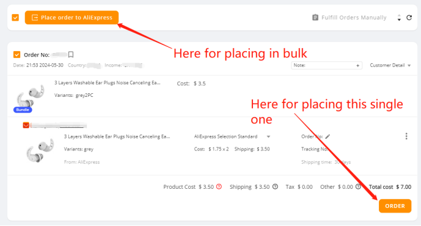The width and height of the screenshot is (421, 226).
Task: Open the bundle ear plugs product thumbnail
Action: (x=31, y=96)
